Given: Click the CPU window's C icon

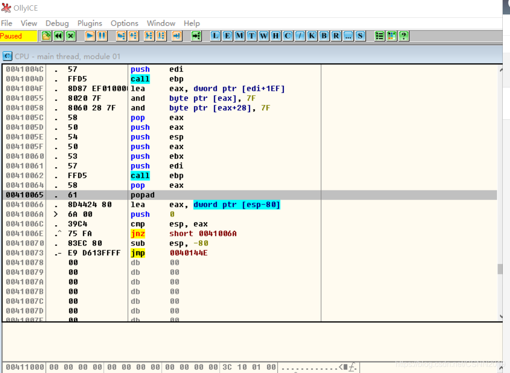Looking at the screenshot, I should click(x=7, y=56).
